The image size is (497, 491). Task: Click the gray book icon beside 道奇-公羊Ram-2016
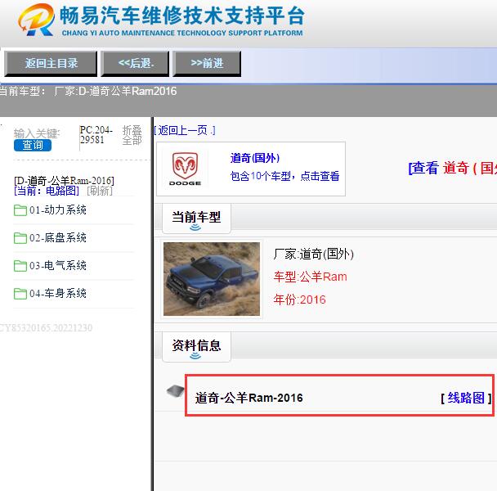point(175,391)
